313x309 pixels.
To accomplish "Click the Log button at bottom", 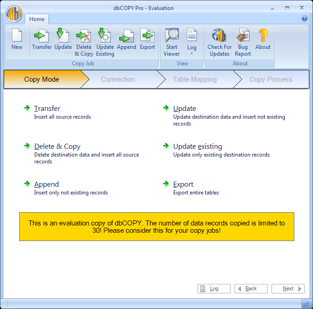I will (214, 288).
